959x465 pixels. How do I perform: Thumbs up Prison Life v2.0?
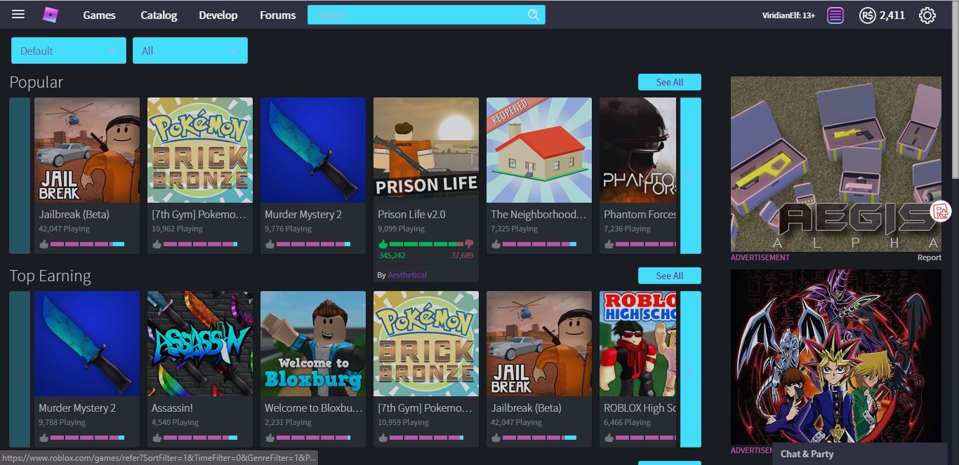click(383, 244)
